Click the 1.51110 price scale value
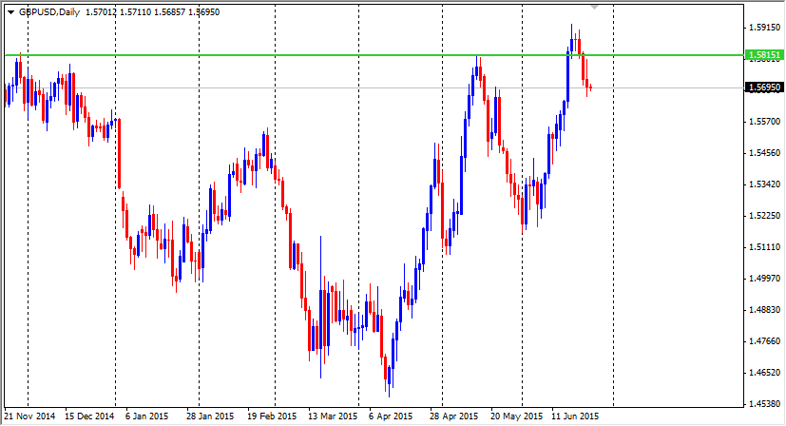The width and height of the screenshot is (786, 426). [x=765, y=247]
